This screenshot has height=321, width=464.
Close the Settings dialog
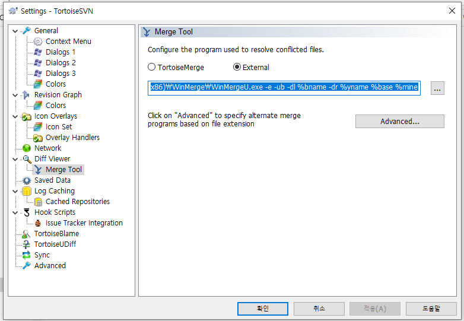coord(452,11)
